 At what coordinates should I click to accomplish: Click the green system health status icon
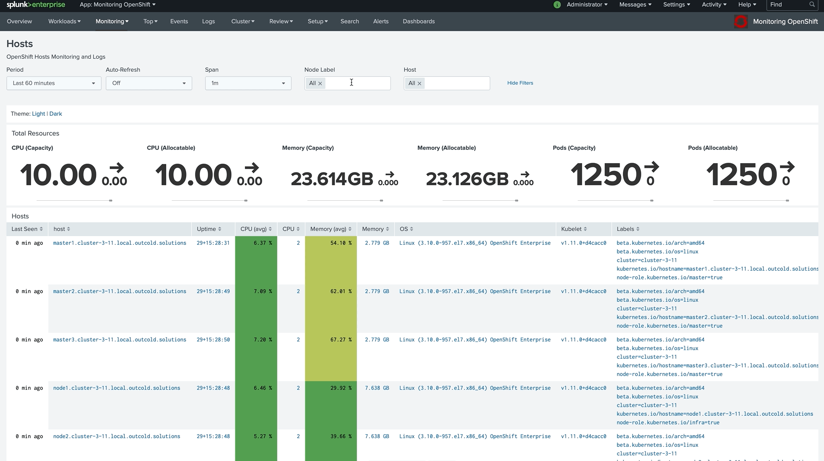click(x=557, y=5)
